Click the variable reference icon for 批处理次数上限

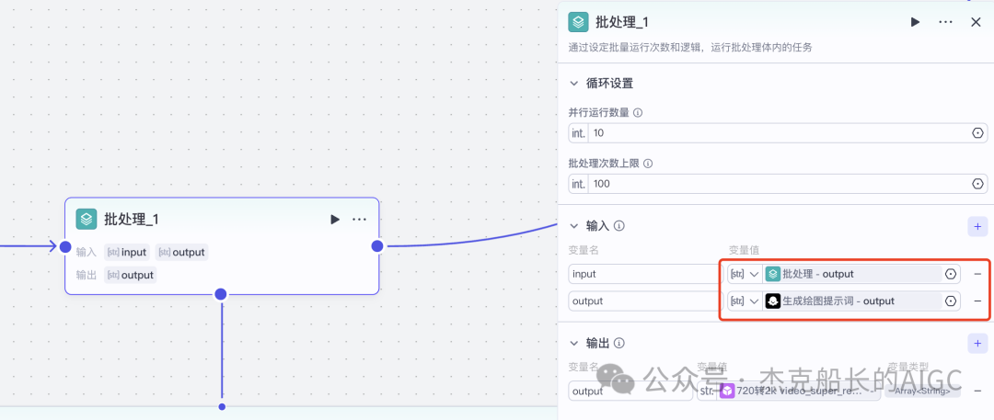coord(978,185)
